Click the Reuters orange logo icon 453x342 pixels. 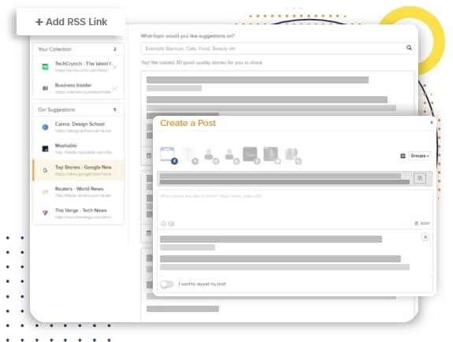[x=46, y=191]
